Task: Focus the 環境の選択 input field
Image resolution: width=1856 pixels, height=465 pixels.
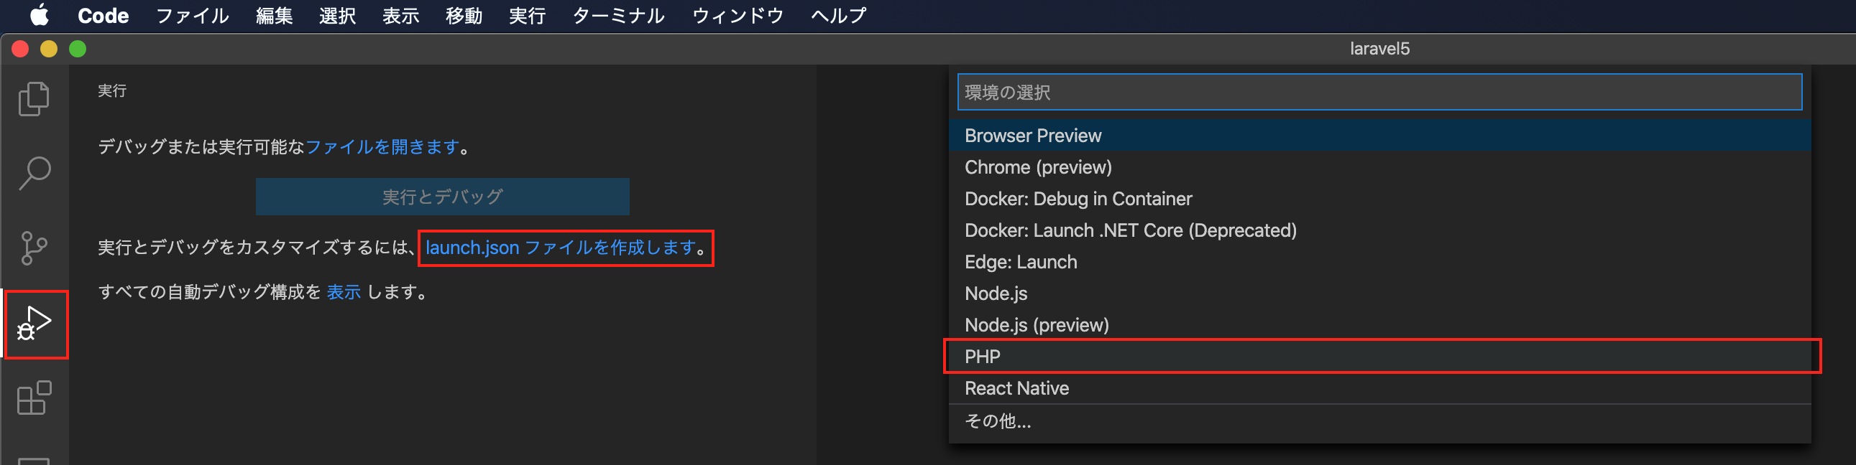Action: 1379,92
